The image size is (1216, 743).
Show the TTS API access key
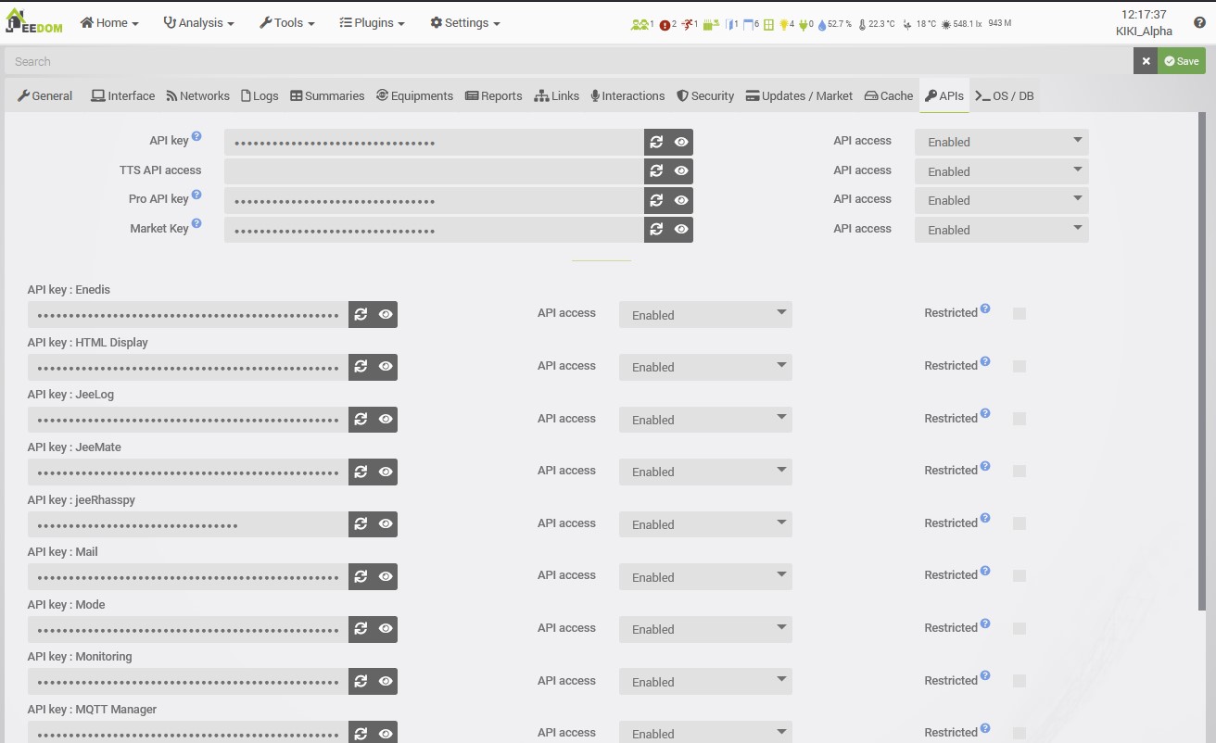tap(681, 171)
